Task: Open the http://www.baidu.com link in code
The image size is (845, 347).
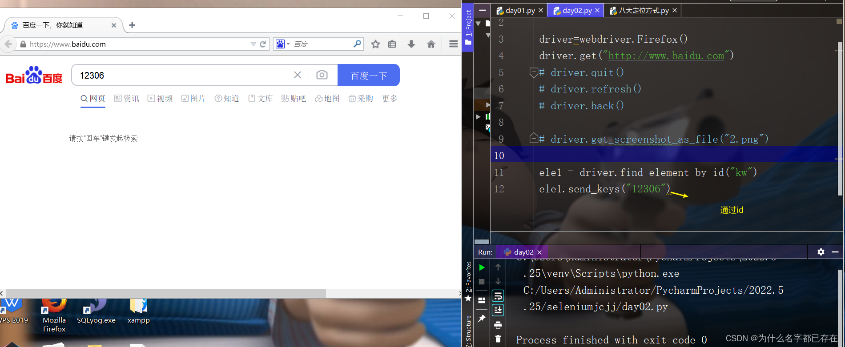Action: pyautogui.click(x=666, y=56)
